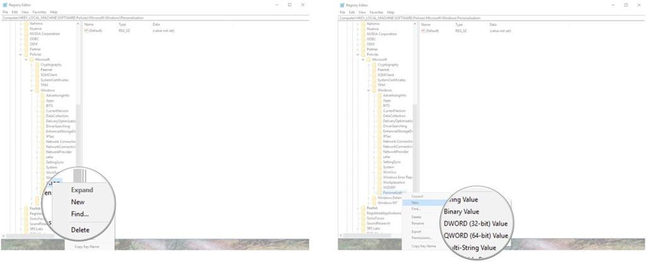This screenshot has width=646, height=262.
Task: Open the Help menu in right window
Action: tap(391, 13)
